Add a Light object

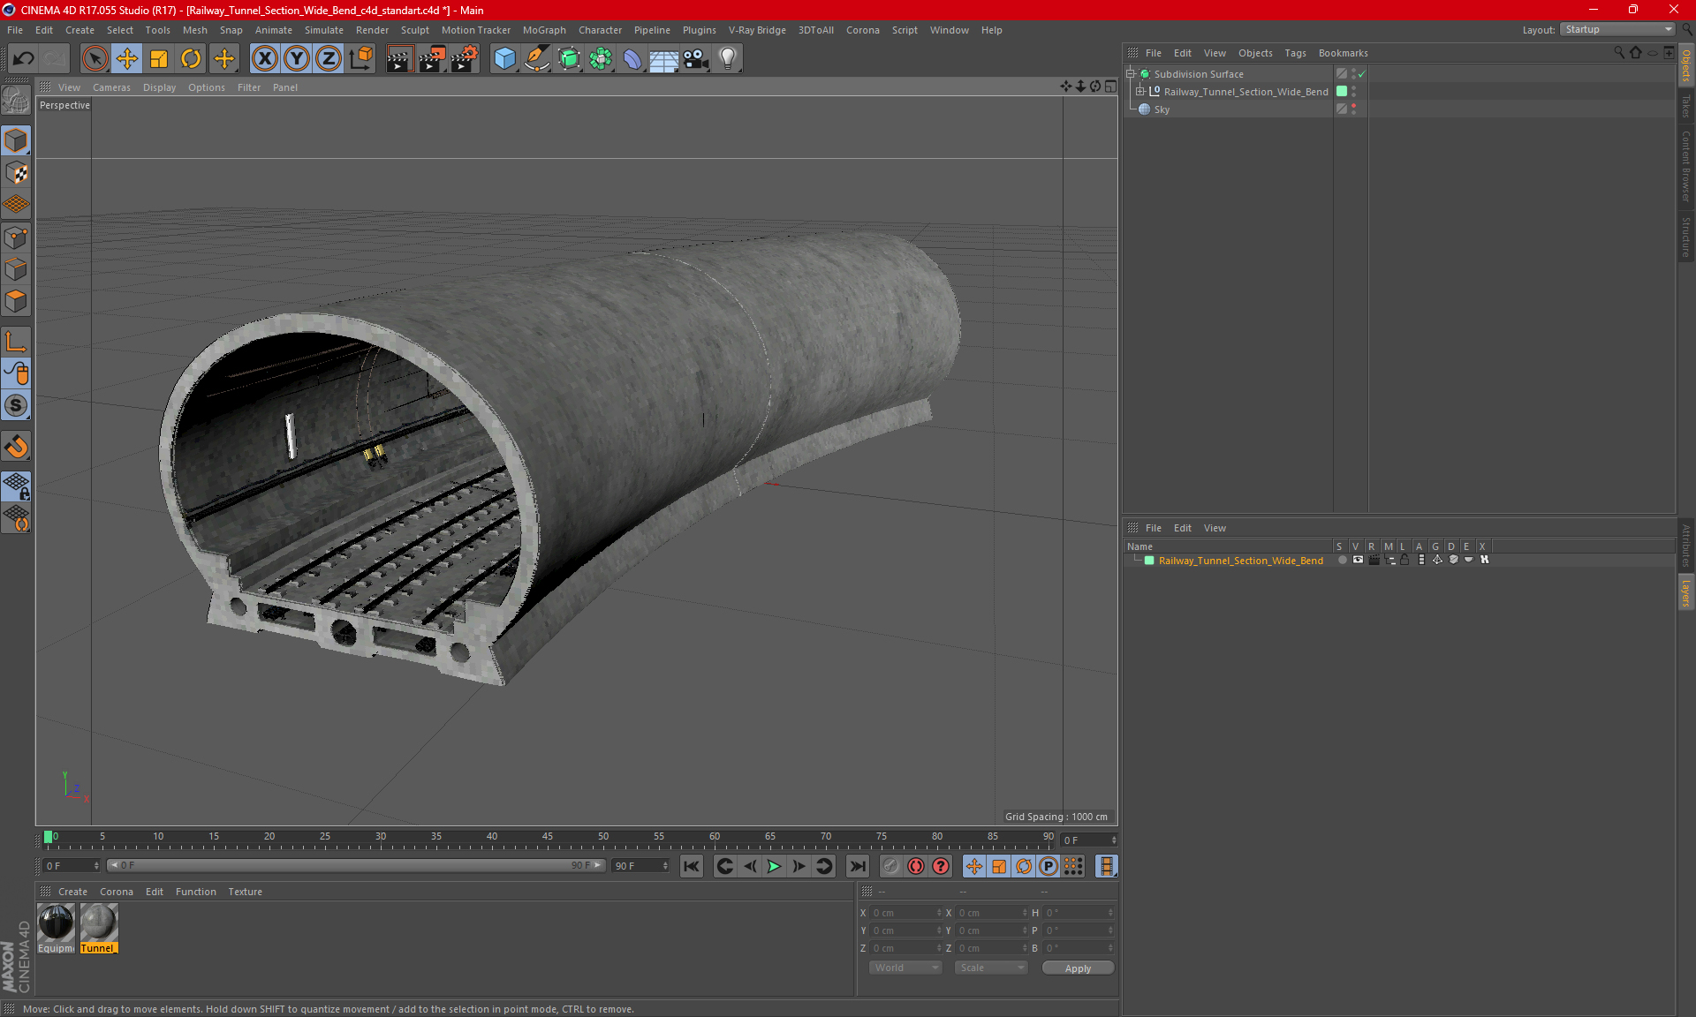[x=728, y=58]
